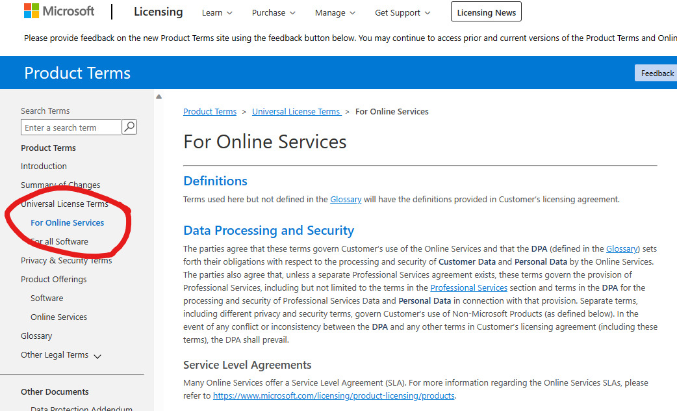The width and height of the screenshot is (677, 411).
Task: Select For Online Services sidebar item
Action: coord(67,222)
